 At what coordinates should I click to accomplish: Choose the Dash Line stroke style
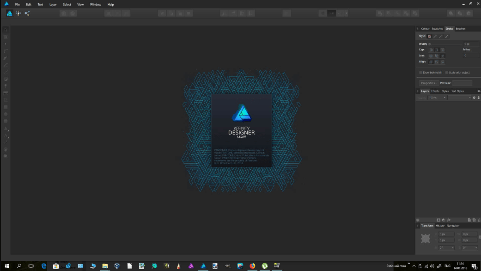[x=441, y=36]
